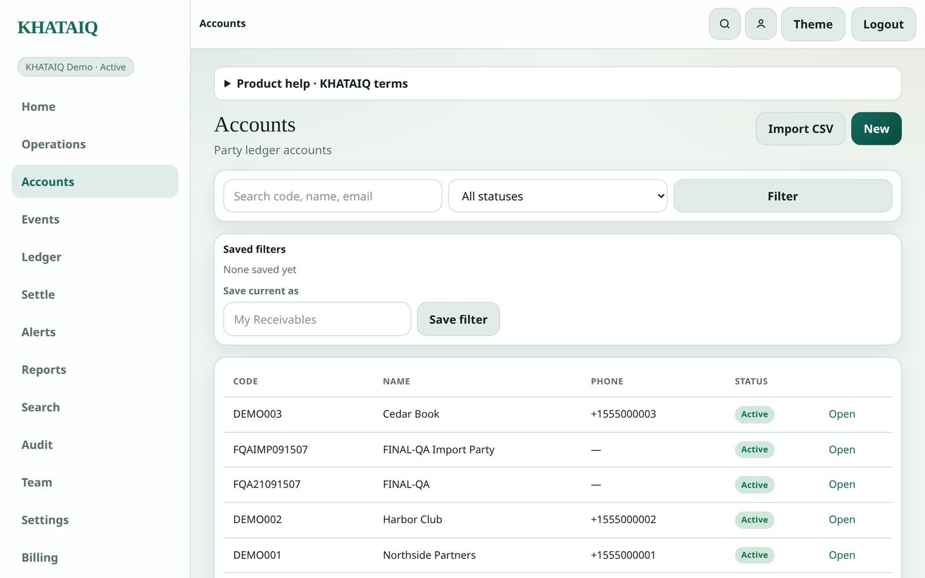The width and height of the screenshot is (925, 578).
Task: Apply the Filter button
Action: tap(783, 196)
